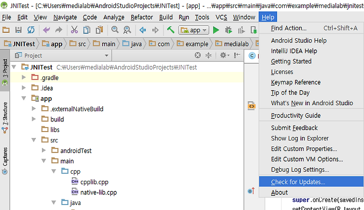364x210 pixels.
Task: Run the app with green play icon
Action: (216, 30)
